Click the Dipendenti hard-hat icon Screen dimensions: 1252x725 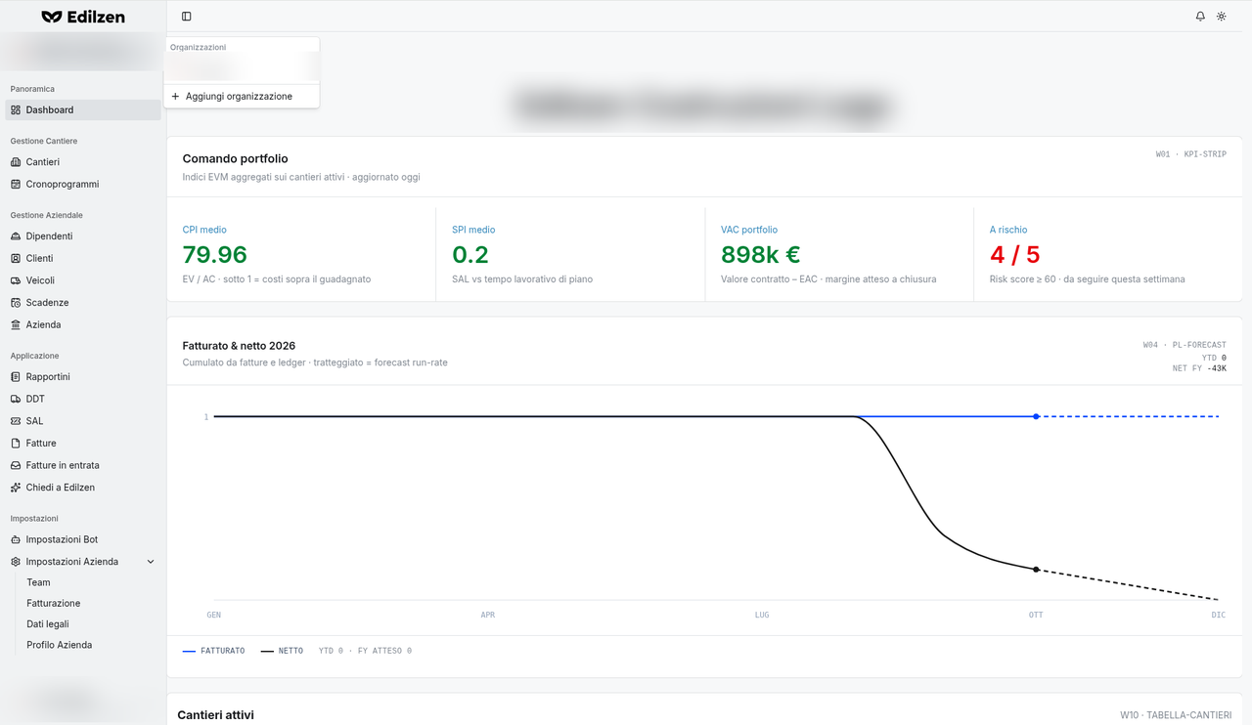tap(16, 236)
